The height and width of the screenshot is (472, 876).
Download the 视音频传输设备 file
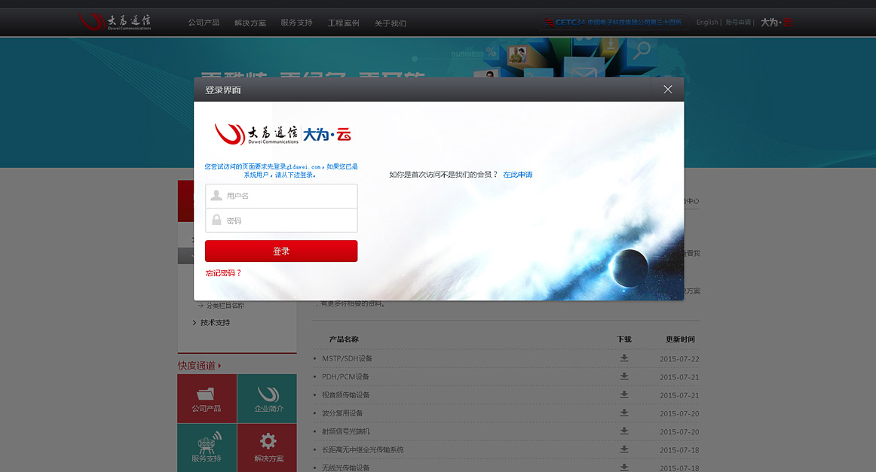coord(624,394)
